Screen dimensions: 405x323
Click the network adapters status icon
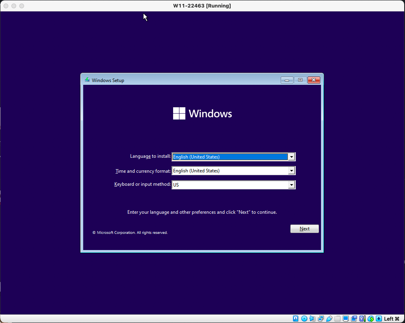(x=321, y=319)
